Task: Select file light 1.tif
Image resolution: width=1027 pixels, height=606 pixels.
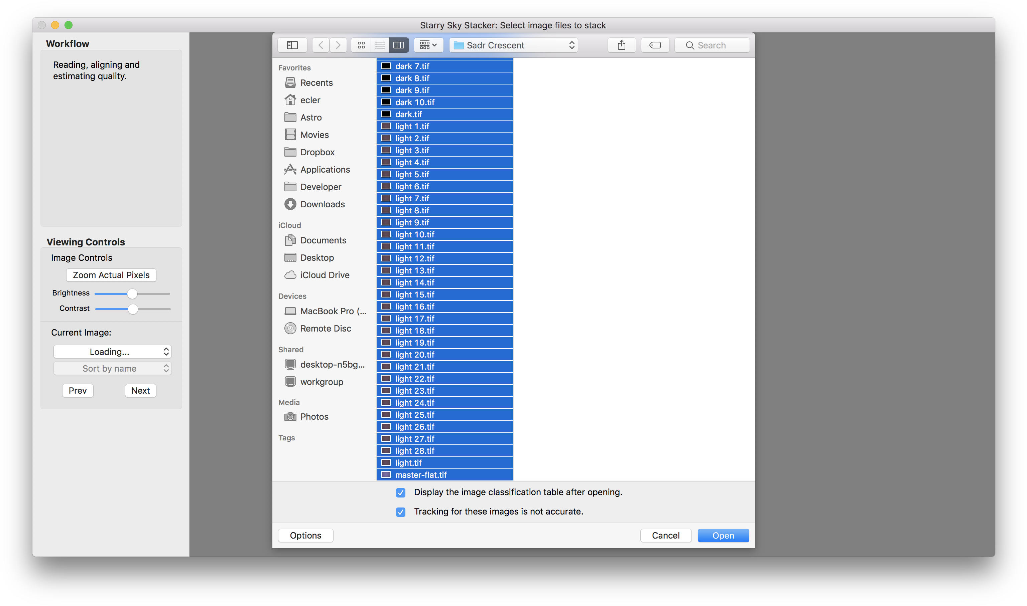Action: (x=444, y=126)
